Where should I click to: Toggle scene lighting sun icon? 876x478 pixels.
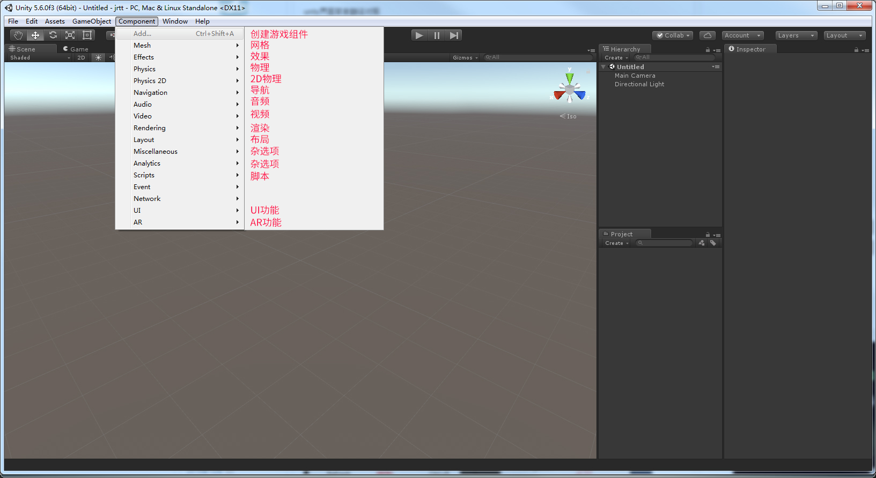pos(98,57)
